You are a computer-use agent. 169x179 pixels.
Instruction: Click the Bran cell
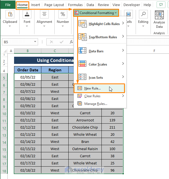click(85, 142)
